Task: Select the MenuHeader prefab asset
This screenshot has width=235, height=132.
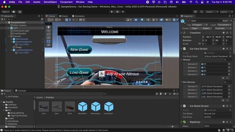Action: [95, 107]
